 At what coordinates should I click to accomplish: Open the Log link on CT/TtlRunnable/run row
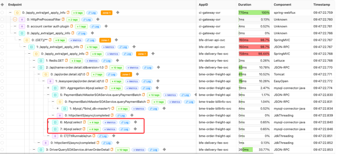pos(103,136)
